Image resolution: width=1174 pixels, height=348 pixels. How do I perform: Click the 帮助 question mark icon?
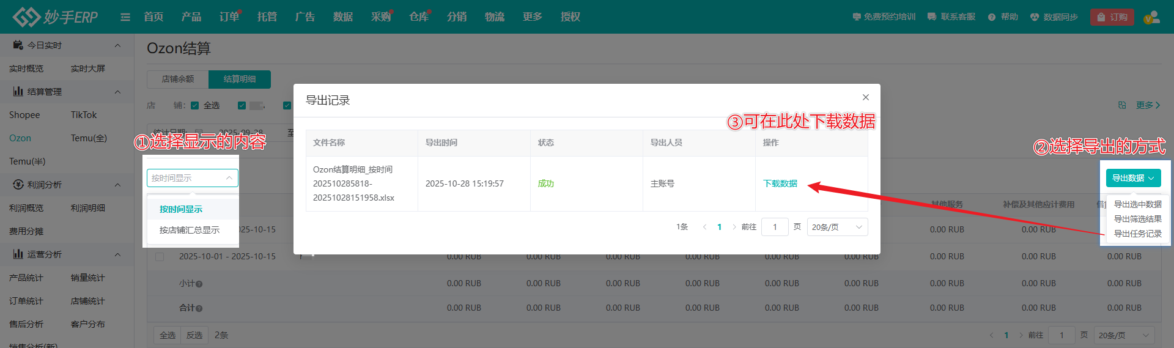[992, 17]
